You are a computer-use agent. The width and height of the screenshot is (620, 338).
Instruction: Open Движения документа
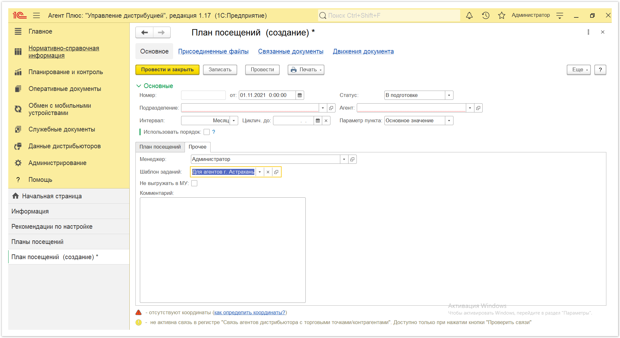tap(363, 51)
